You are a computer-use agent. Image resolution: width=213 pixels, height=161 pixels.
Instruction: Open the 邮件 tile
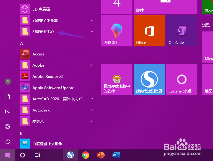(166, 7)
